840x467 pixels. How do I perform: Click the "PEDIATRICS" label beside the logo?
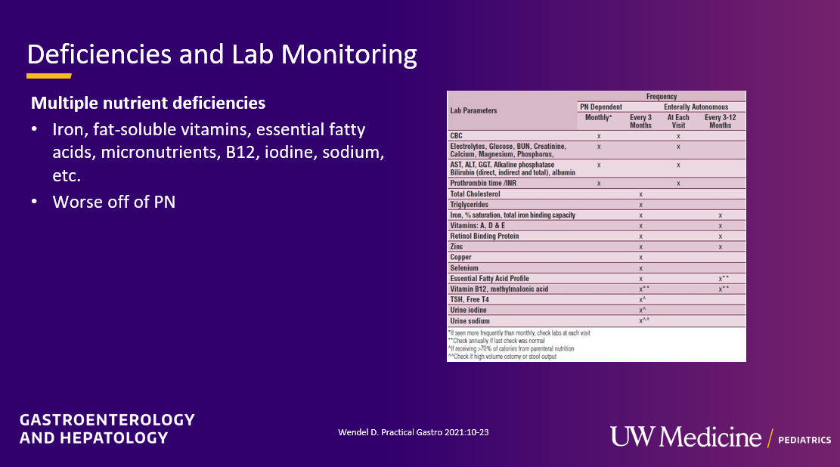805,440
